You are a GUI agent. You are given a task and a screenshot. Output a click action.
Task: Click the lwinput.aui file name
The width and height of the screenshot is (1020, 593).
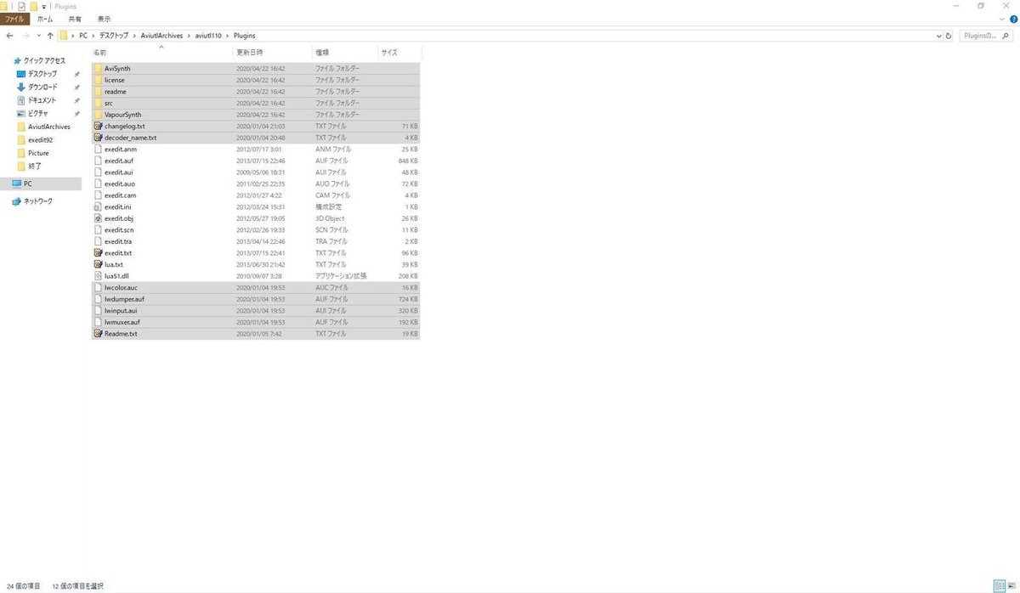point(121,311)
